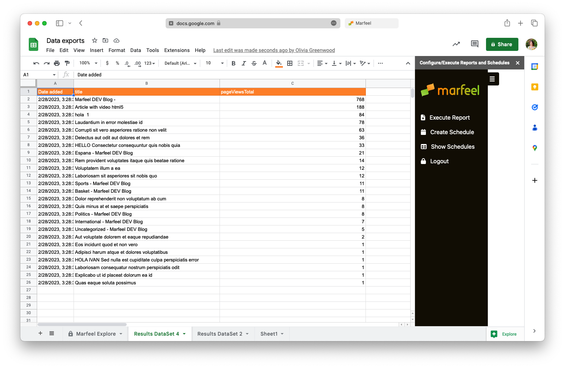The image size is (565, 368).
Task: Select the Execute Report icon in Marfeel sidebar
Action: click(423, 117)
